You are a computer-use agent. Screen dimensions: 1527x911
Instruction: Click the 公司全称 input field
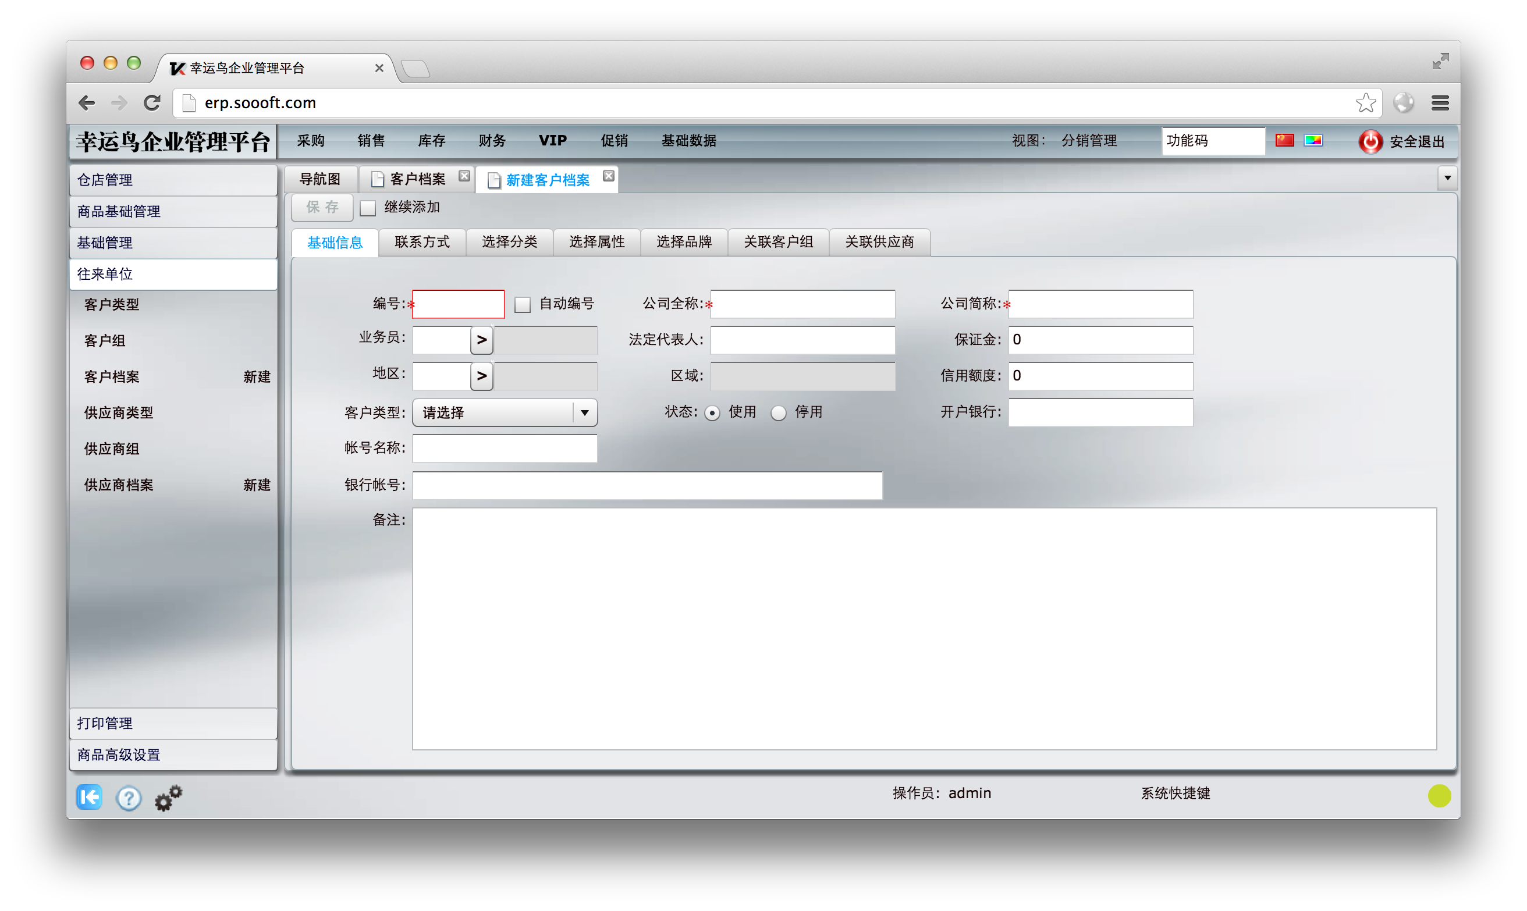tap(802, 304)
